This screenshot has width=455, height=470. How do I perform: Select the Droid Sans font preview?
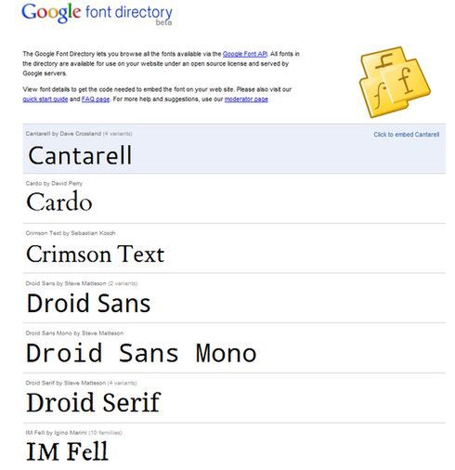(x=88, y=303)
